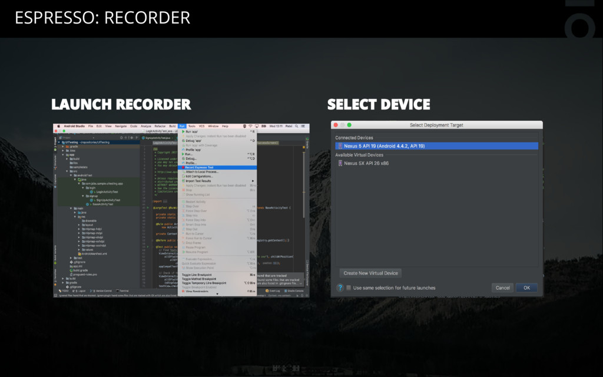
Task: Open the Version Control tool window tab
Action: [102, 291]
